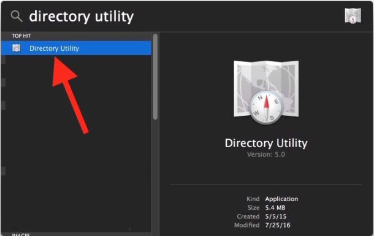Click the Version: 5.0 label
The height and width of the screenshot is (236, 374).
pos(266,154)
